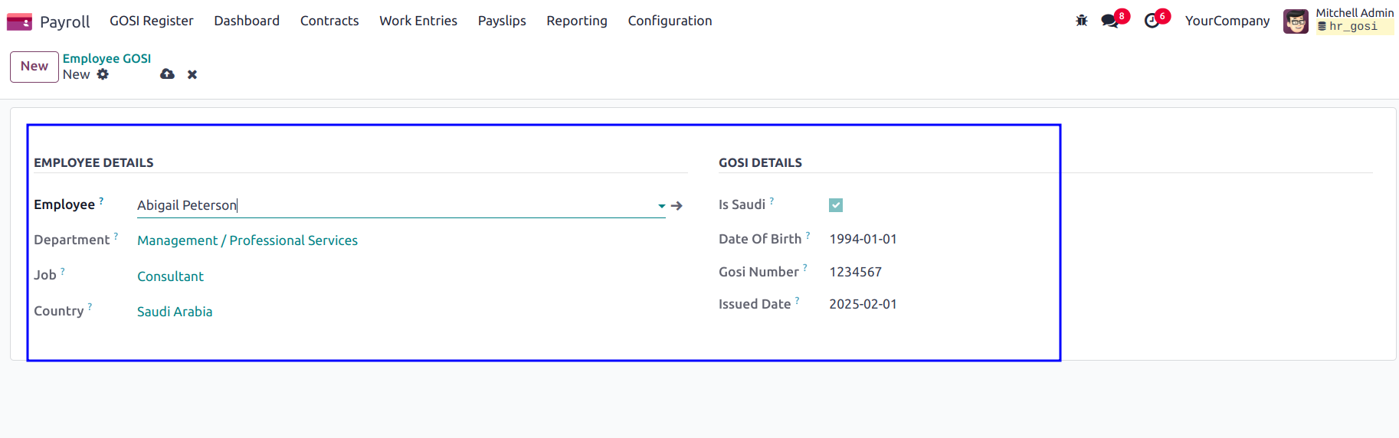Click the Issued Date help question mark
The image size is (1399, 438).
[797, 300]
